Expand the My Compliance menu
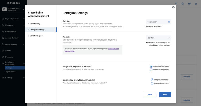Image resolution: width=201 pixels, height=106 pixels. (x=13, y=19)
